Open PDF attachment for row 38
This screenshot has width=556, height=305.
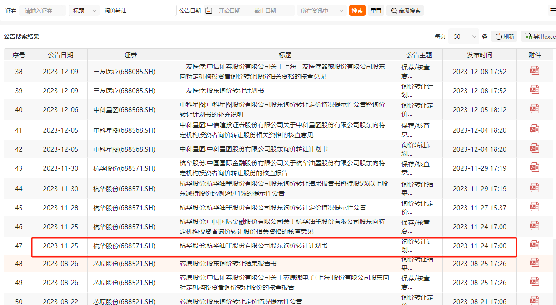pyautogui.click(x=535, y=70)
